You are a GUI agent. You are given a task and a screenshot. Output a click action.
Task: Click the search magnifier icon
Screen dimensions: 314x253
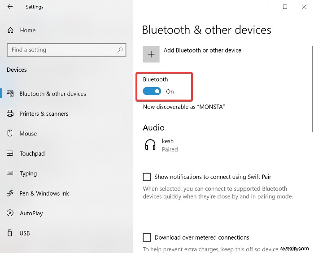(120, 50)
